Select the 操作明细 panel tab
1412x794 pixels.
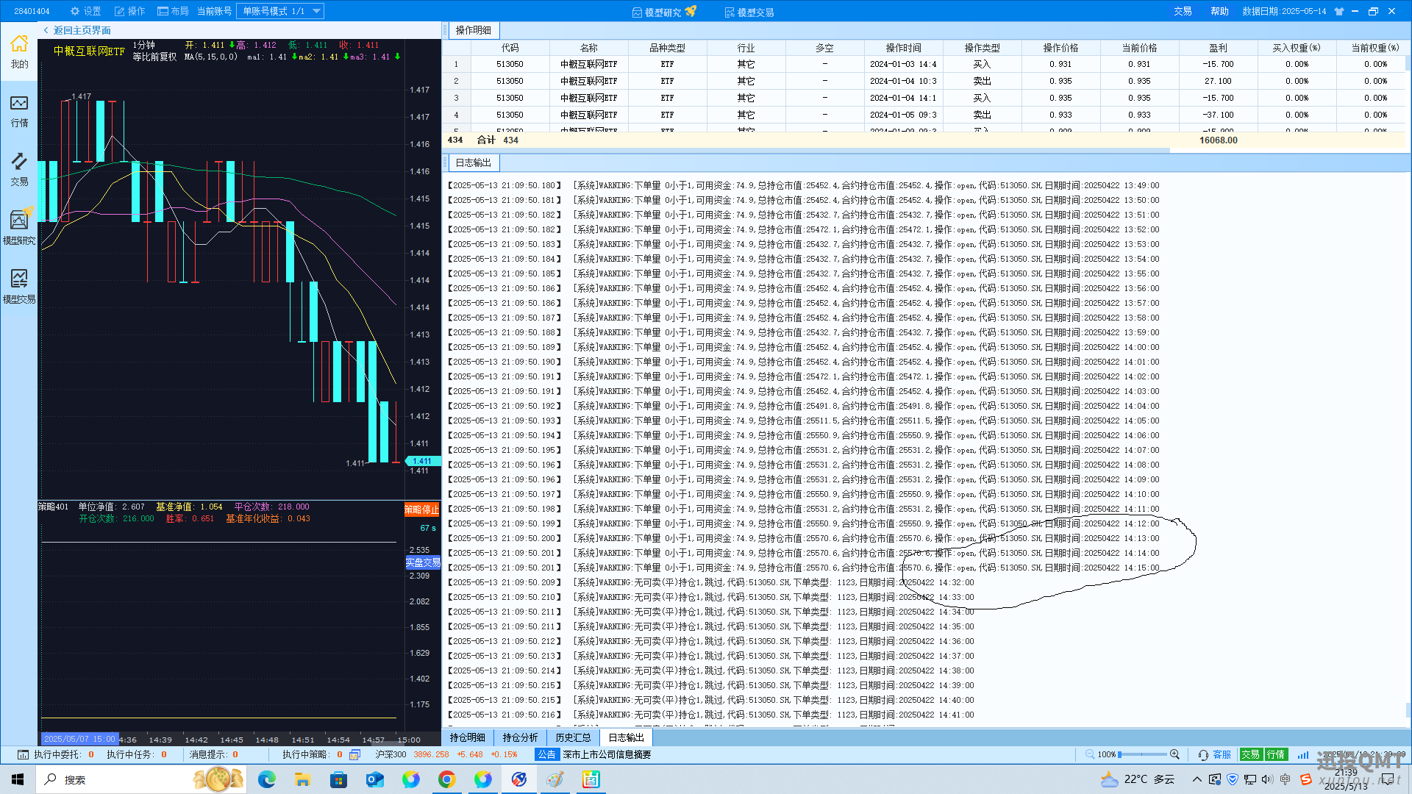coord(474,30)
